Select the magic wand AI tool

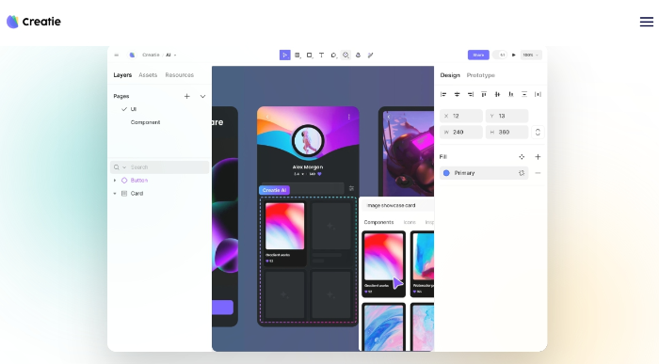pyautogui.click(x=370, y=55)
